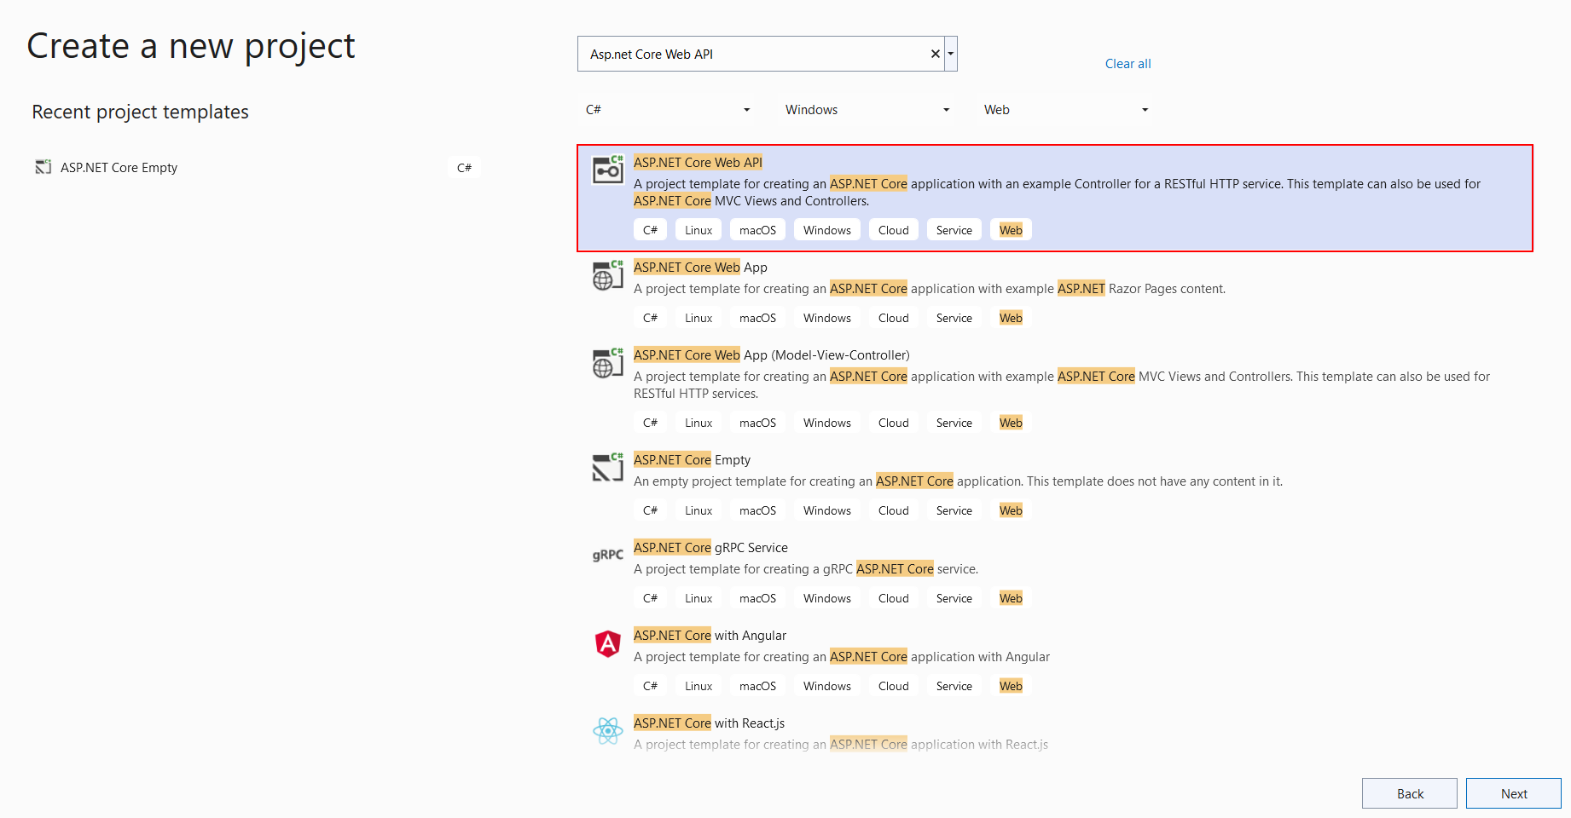Click the Next button
The width and height of the screenshot is (1571, 818).
click(x=1514, y=793)
